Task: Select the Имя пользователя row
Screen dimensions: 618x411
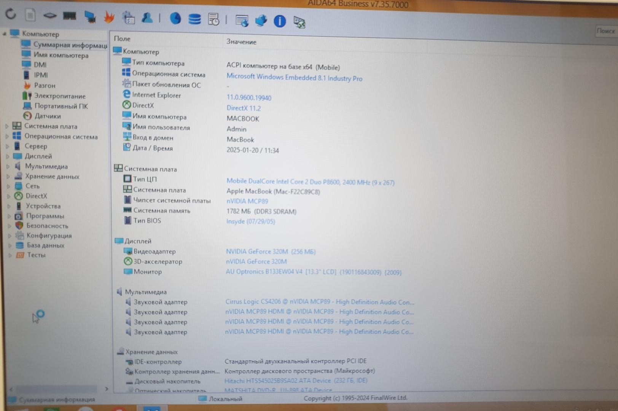Action: (185, 128)
